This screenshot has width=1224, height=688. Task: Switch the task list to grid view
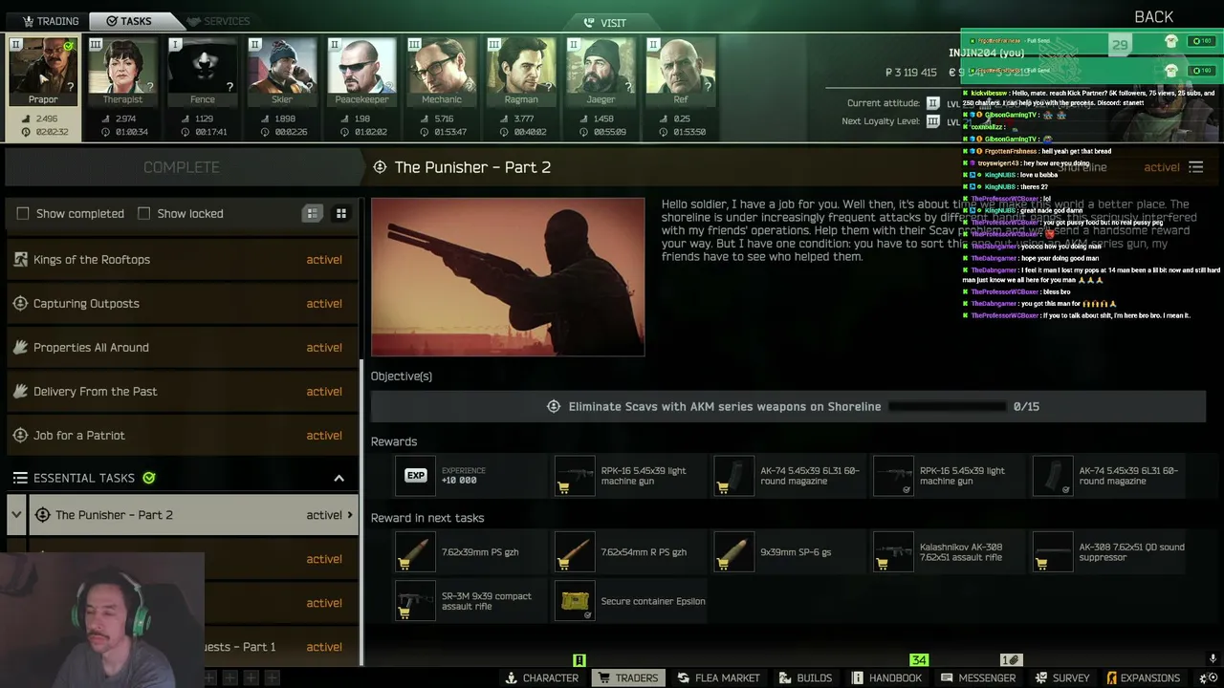[340, 213]
